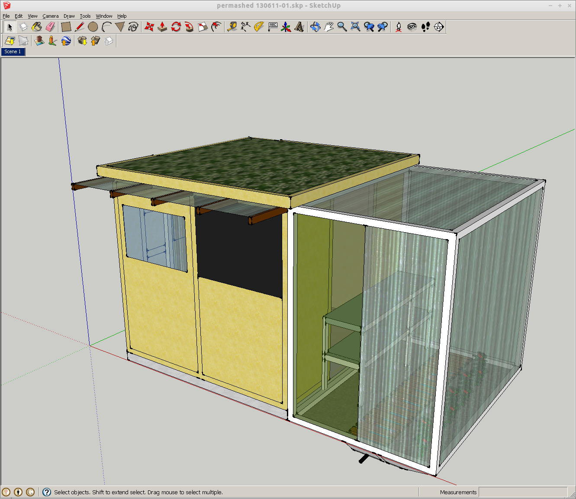The image size is (576, 499).
Task: Open the Draw menu
Action: (69, 16)
